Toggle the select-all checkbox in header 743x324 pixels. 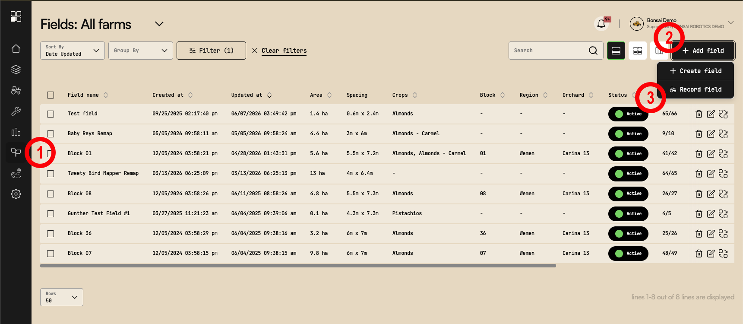pyautogui.click(x=51, y=95)
